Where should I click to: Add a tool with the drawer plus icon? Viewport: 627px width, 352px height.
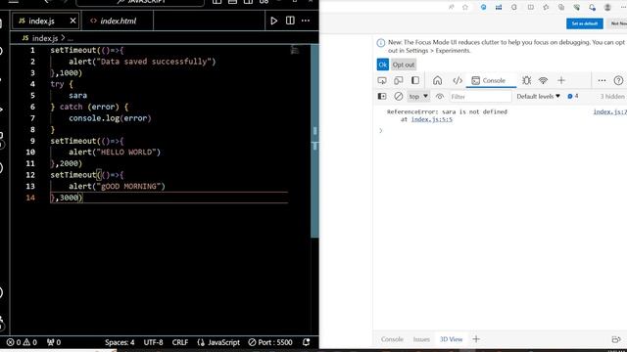tap(476, 339)
